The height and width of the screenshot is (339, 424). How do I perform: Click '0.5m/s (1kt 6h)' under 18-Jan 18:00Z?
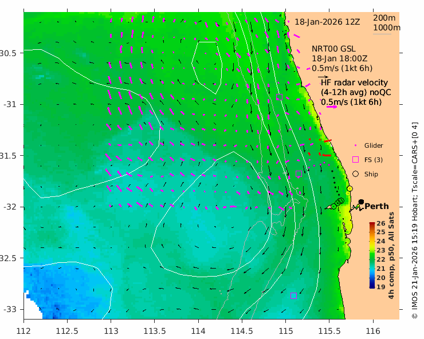point(342,68)
